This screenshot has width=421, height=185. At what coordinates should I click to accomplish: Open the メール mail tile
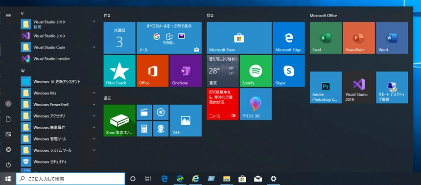click(x=169, y=38)
